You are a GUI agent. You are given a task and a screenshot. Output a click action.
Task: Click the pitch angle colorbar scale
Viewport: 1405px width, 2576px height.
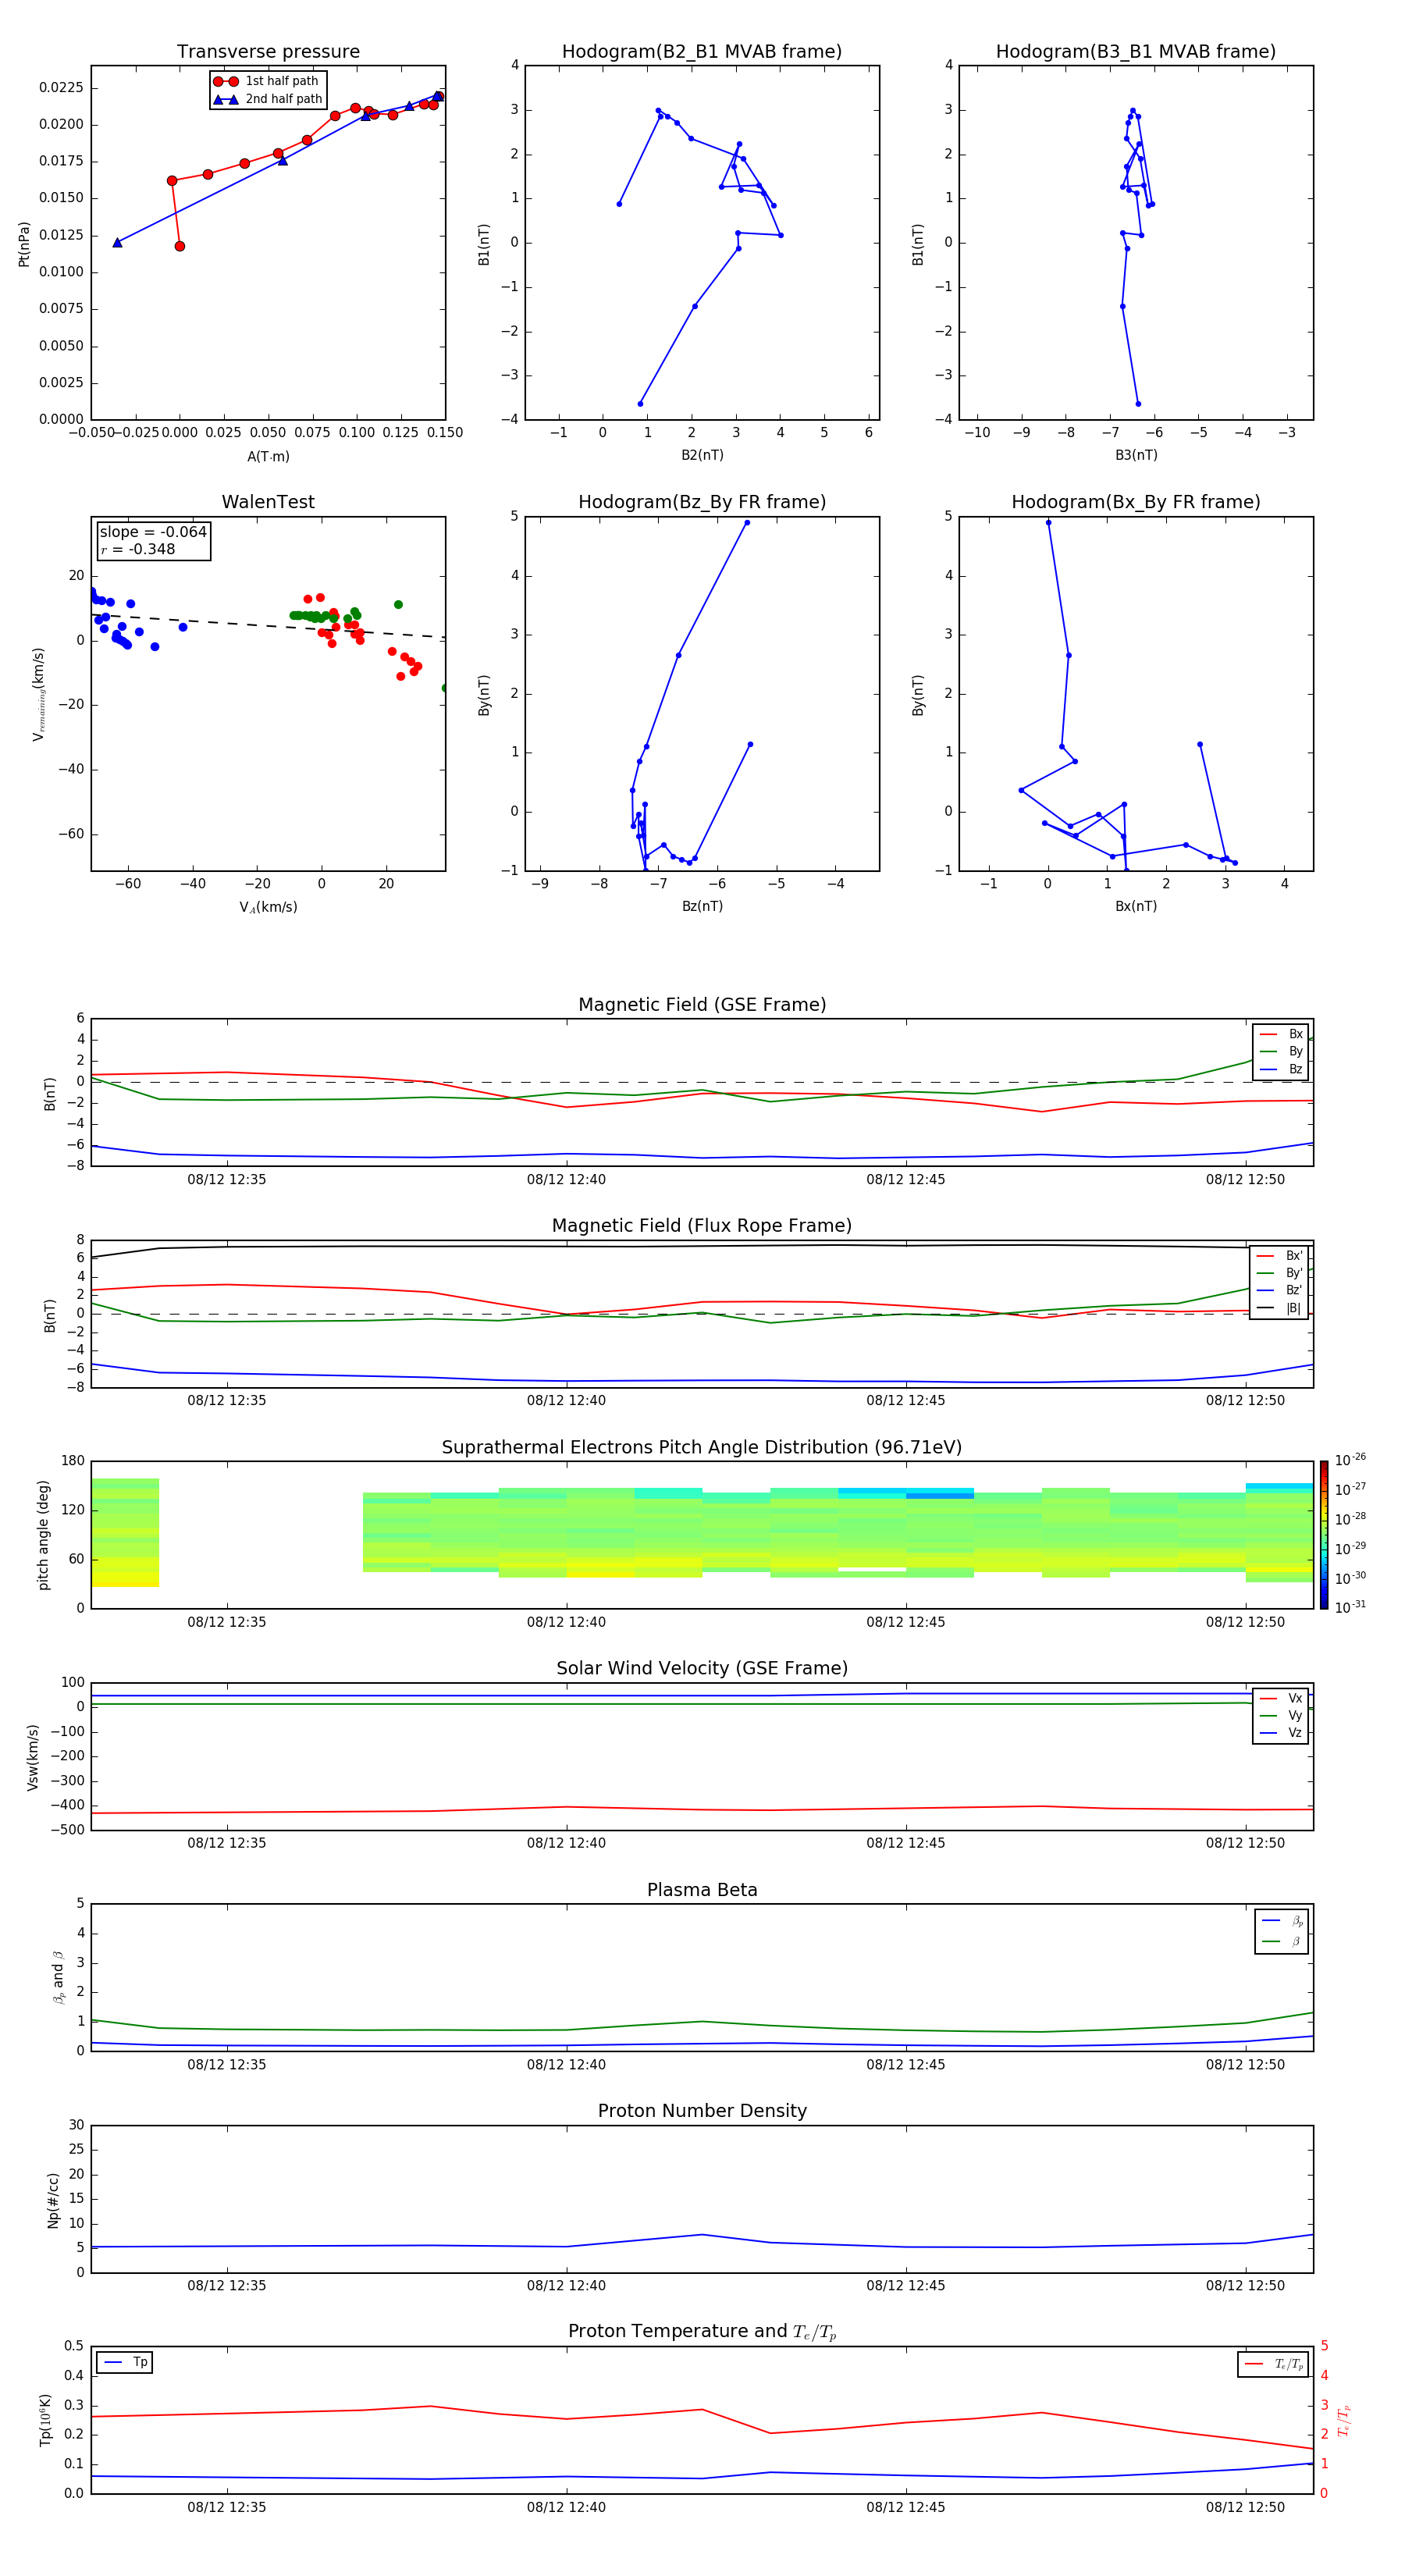coord(1324,1535)
